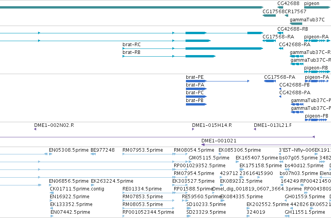Select the bs07g05.5prime EST
The image size is (331, 218).
281,162
